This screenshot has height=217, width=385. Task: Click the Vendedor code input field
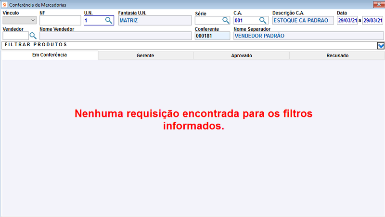click(16, 36)
